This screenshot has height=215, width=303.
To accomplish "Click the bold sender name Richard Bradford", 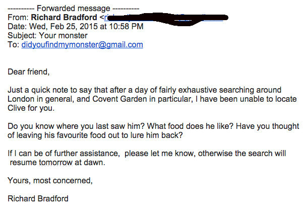I will [x=64, y=17].
